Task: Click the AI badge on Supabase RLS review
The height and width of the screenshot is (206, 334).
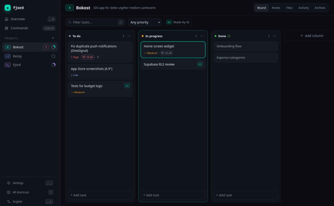Action: [200, 64]
